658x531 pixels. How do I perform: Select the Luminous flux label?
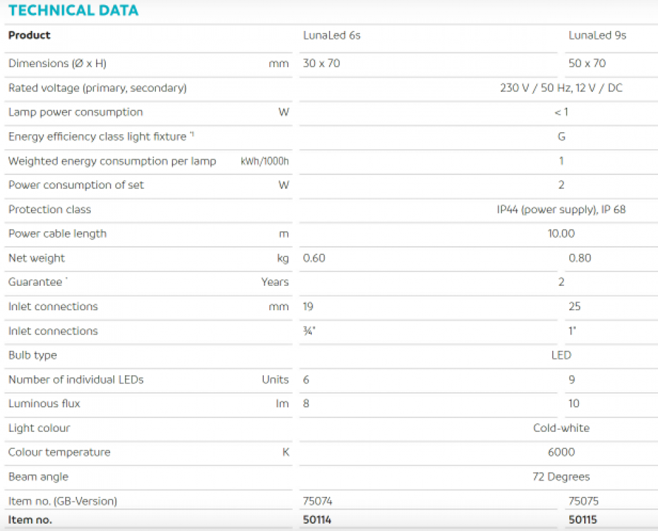(44, 404)
